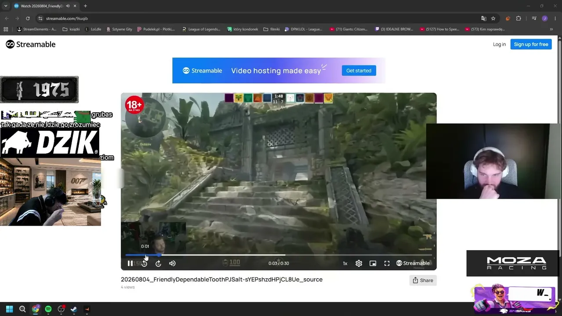Reload the current page
Screen dimensions: 562x316
click(x=28, y=18)
